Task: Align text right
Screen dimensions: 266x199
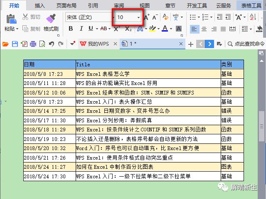Action: coord(214,29)
